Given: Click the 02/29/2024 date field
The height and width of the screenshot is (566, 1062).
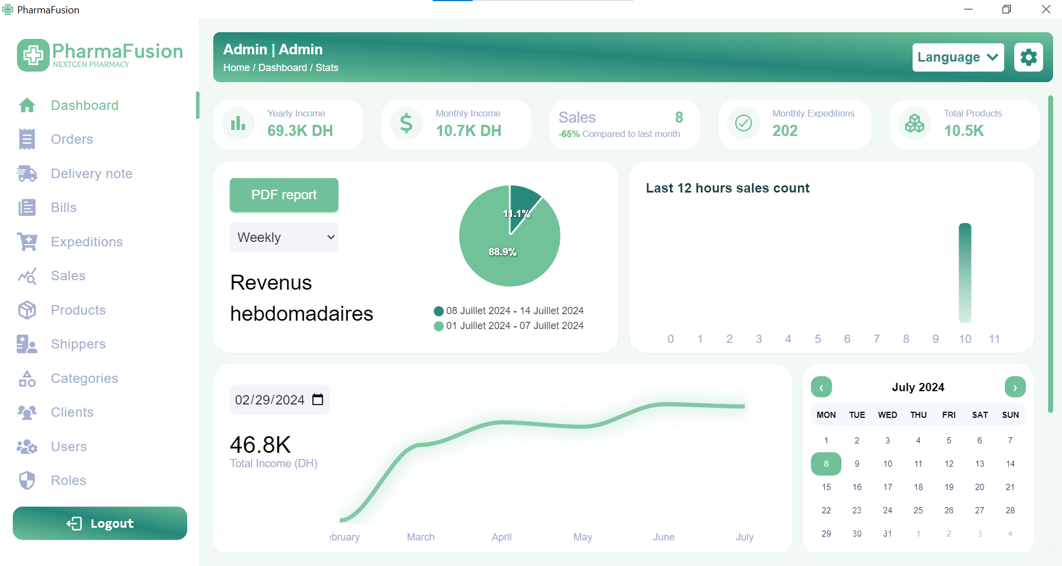Looking at the screenshot, I should click(x=270, y=400).
